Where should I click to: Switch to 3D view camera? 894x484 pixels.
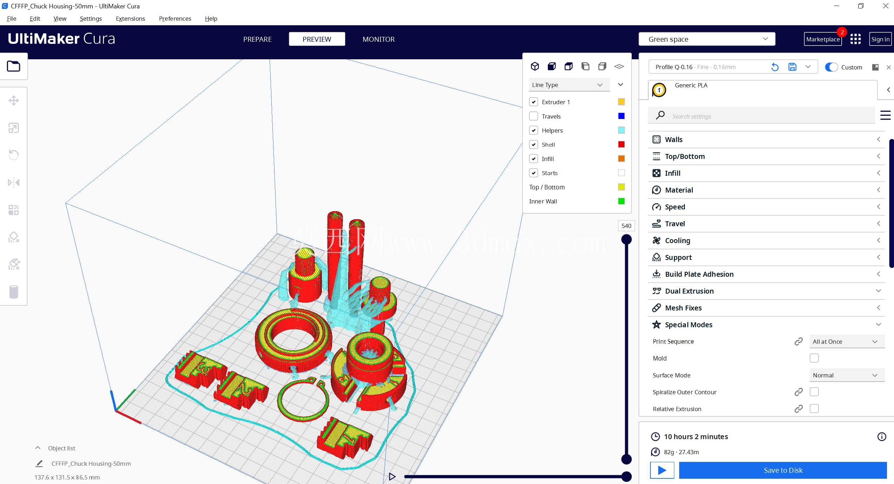point(535,66)
